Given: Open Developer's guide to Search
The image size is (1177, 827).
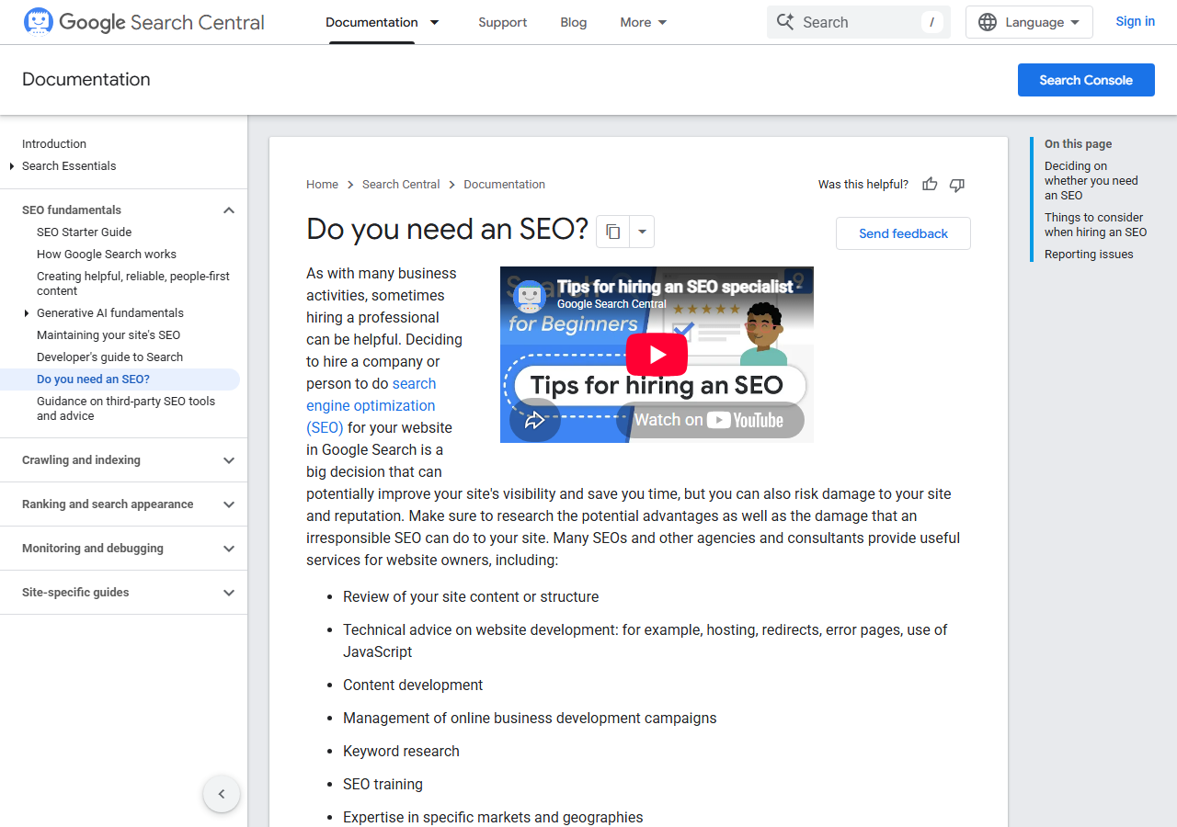Looking at the screenshot, I should [109, 357].
